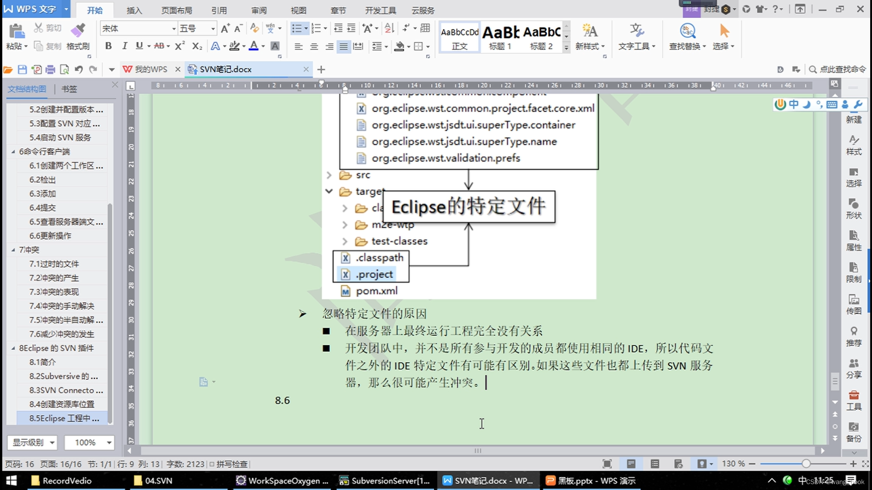Click the save icon in quick toolbar
The width and height of the screenshot is (872, 490).
click(x=22, y=69)
